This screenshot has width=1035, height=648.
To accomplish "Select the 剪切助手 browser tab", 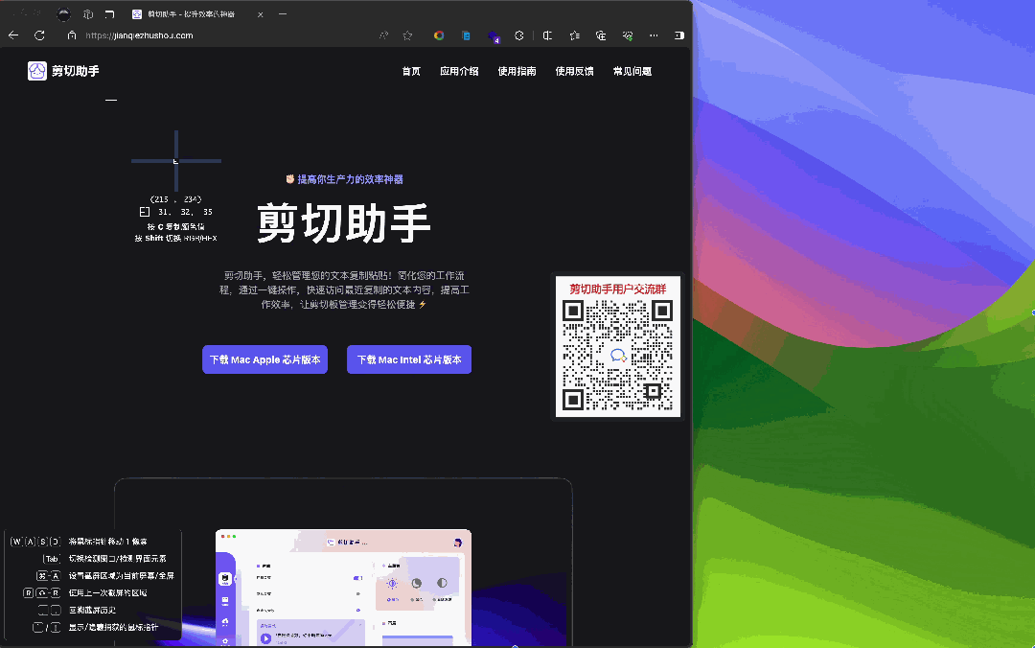I will coord(196,13).
